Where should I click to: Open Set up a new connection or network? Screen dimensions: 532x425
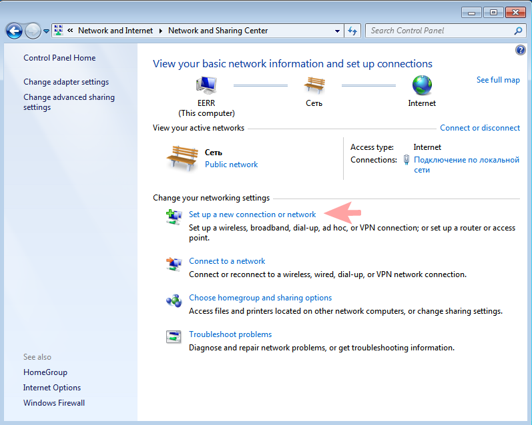[x=252, y=214]
